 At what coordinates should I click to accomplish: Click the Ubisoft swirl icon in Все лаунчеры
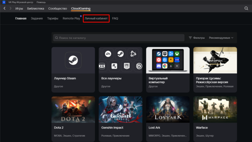point(139,66)
